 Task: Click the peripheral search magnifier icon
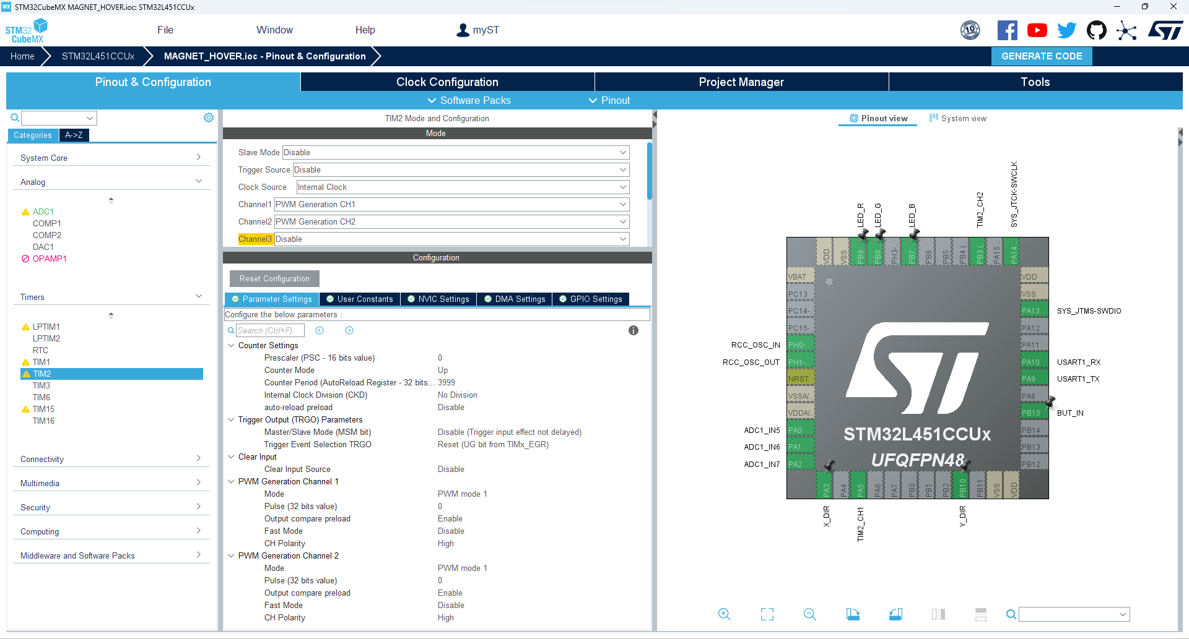[x=15, y=118]
